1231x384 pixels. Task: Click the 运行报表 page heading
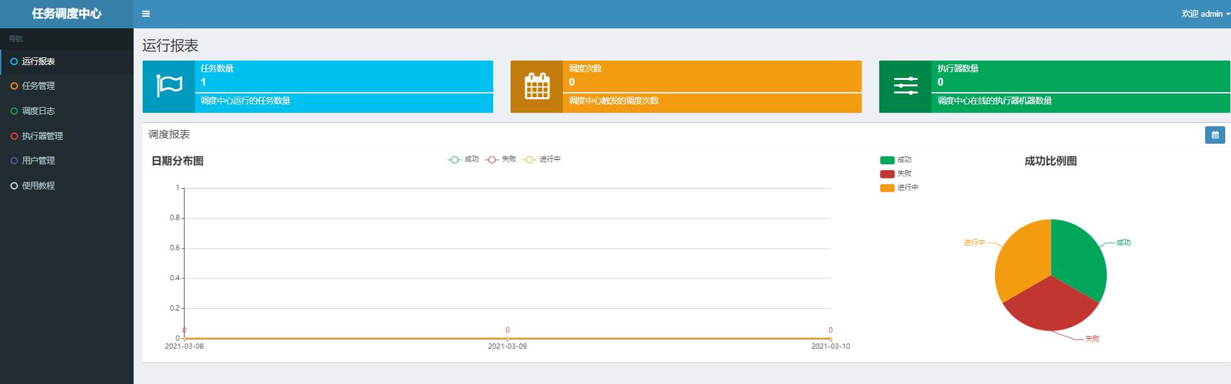tap(170, 46)
